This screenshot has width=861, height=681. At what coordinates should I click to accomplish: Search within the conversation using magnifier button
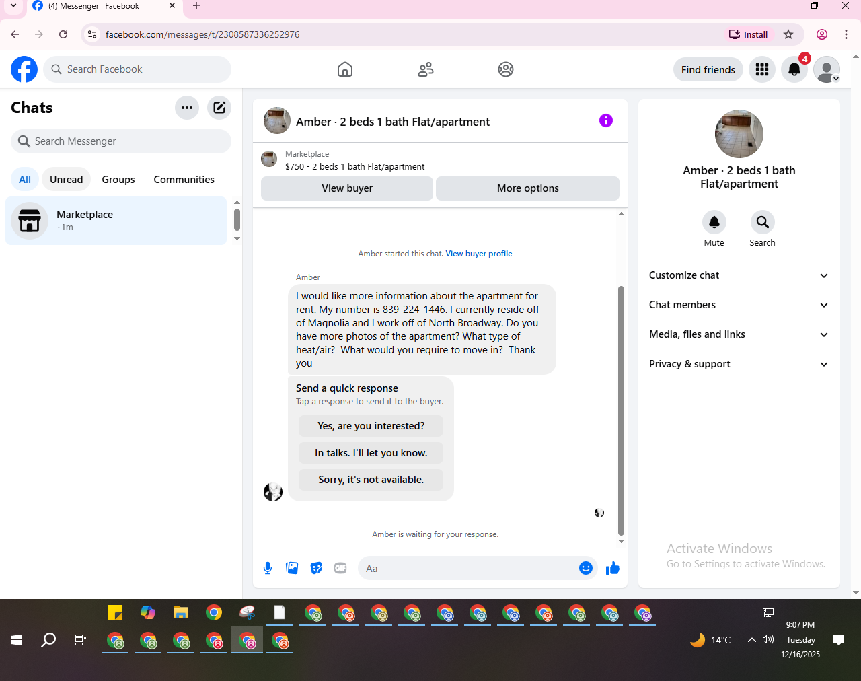pyautogui.click(x=763, y=222)
